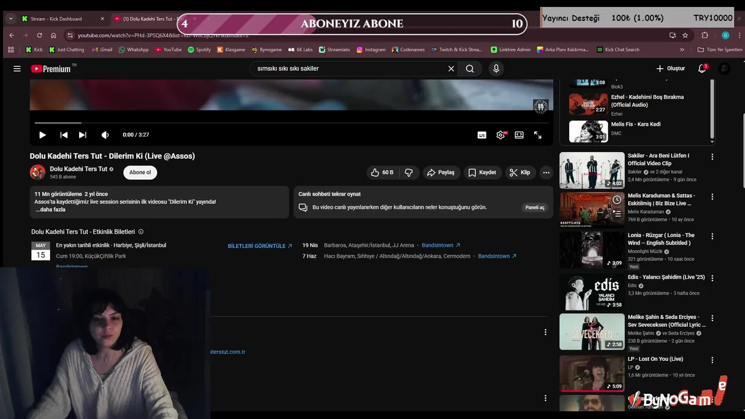Click the video progress bar

(x=291, y=123)
